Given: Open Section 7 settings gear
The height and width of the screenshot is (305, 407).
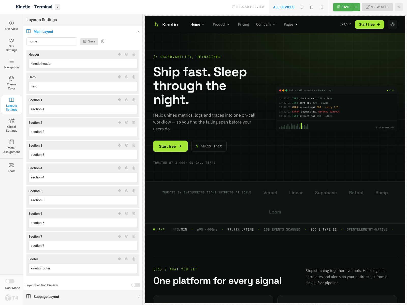Looking at the screenshot, I should pos(127,236).
